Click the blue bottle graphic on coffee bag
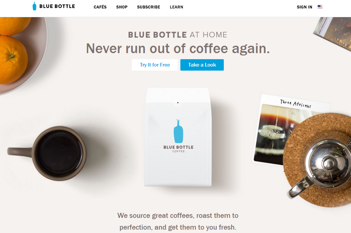The image size is (351, 233). tap(178, 131)
